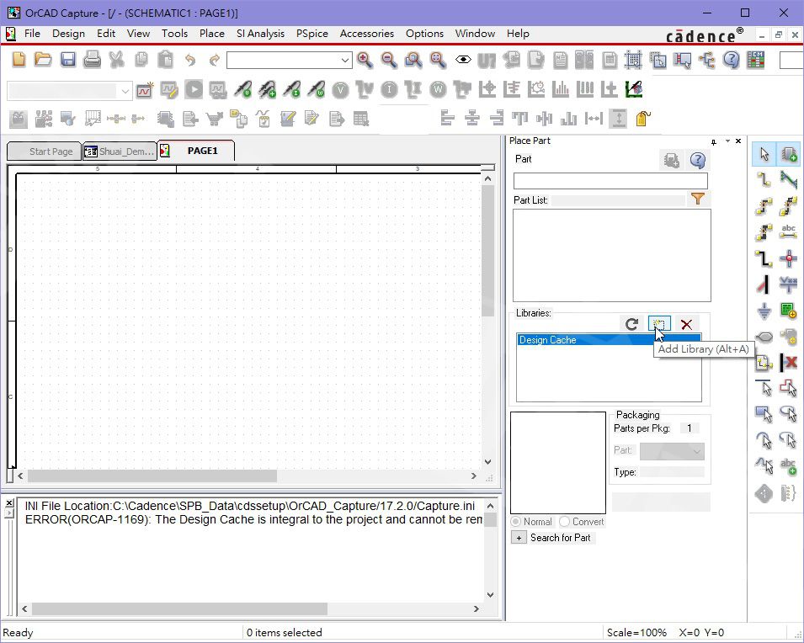The width and height of the screenshot is (804, 643).
Task: Switch to the Start Page tab
Action: pyautogui.click(x=45, y=151)
